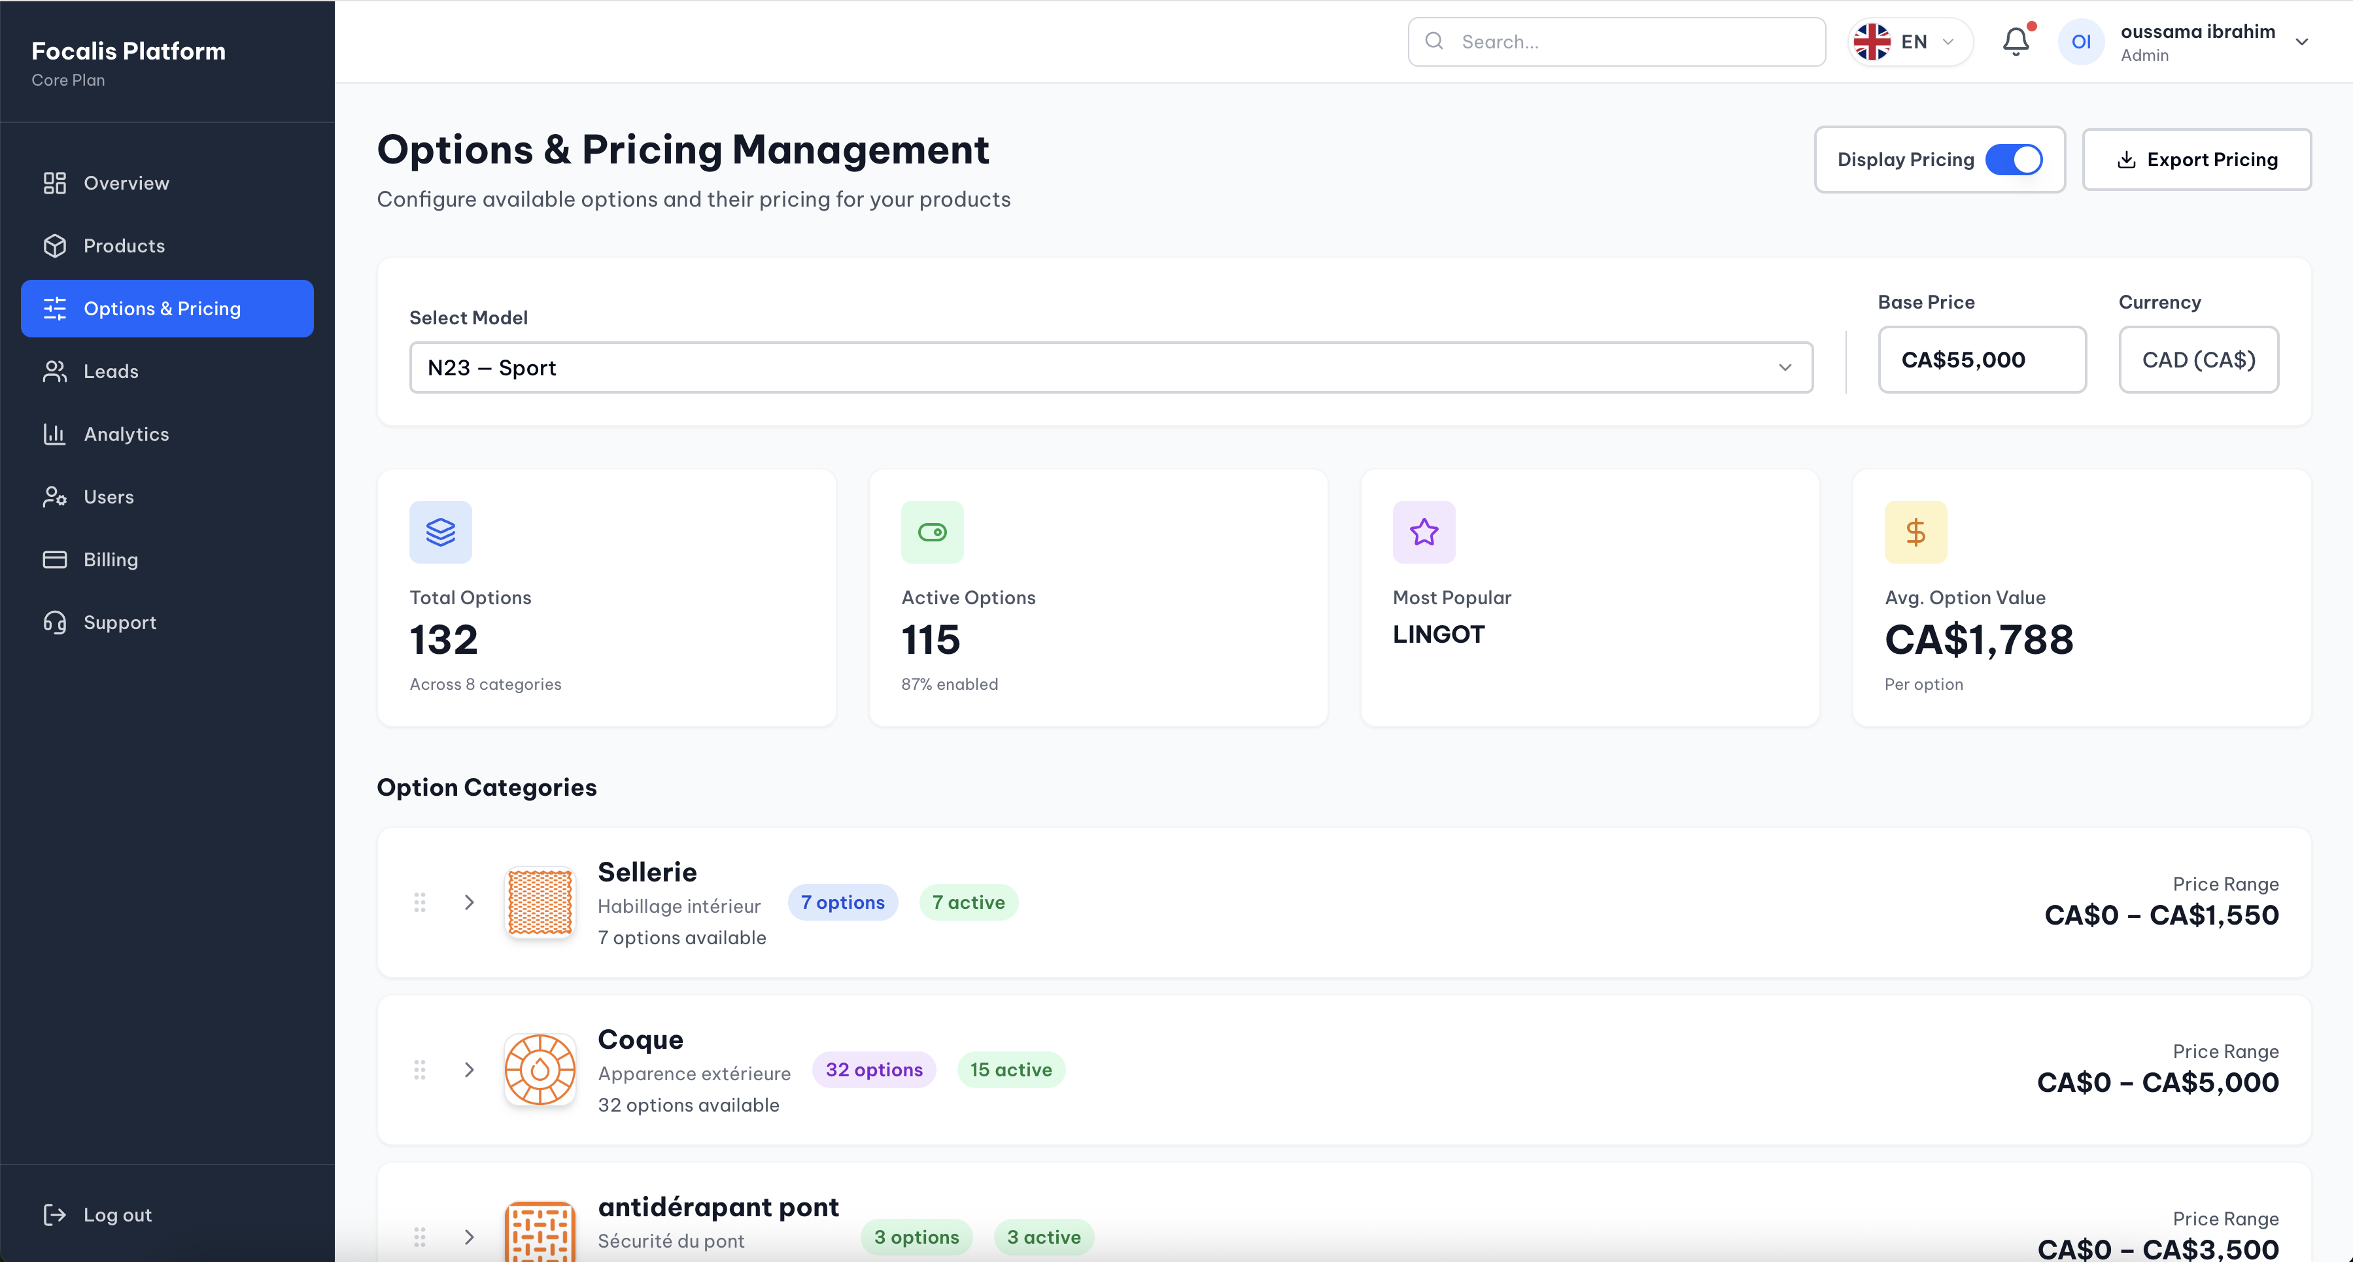Edit the Base Price field
Image resolution: width=2353 pixels, height=1262 pixels.
(1982, 360)
